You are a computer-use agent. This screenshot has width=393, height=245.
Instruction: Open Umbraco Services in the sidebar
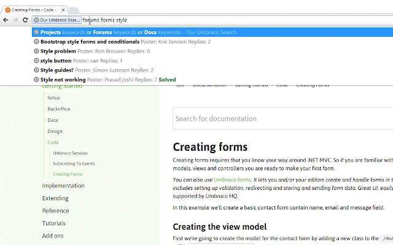tap(70, 153)
